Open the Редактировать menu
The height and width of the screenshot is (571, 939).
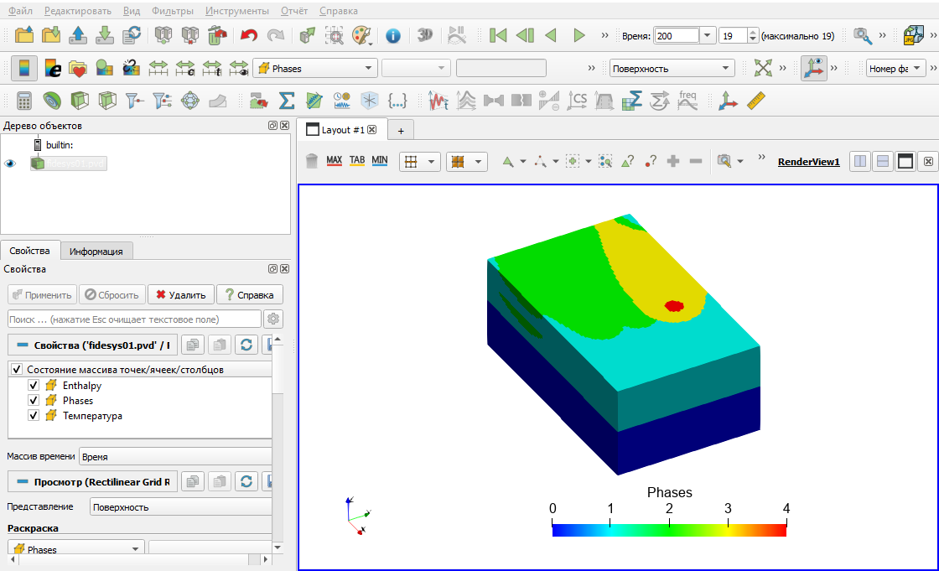[78, 11]
